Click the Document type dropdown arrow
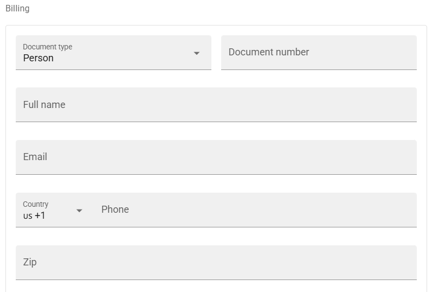 pos(197,53)
